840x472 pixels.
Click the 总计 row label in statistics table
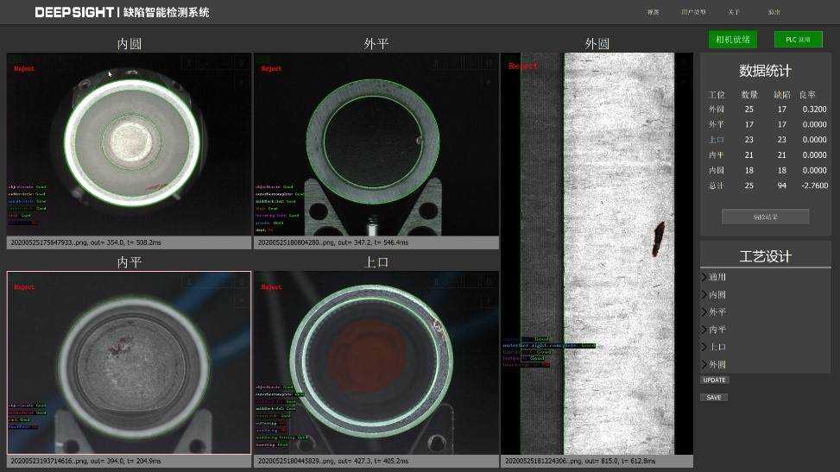717,186
